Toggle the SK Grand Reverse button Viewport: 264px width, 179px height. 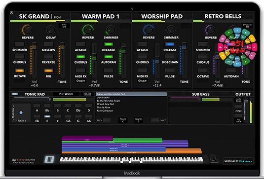tap(48, 56)
